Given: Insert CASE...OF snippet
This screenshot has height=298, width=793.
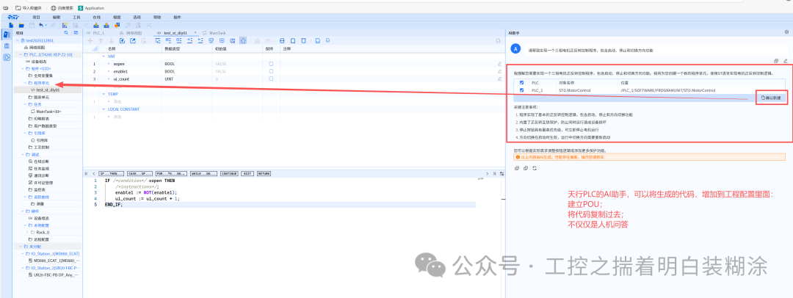Looking at the screenshot, I should pos(139,173).
